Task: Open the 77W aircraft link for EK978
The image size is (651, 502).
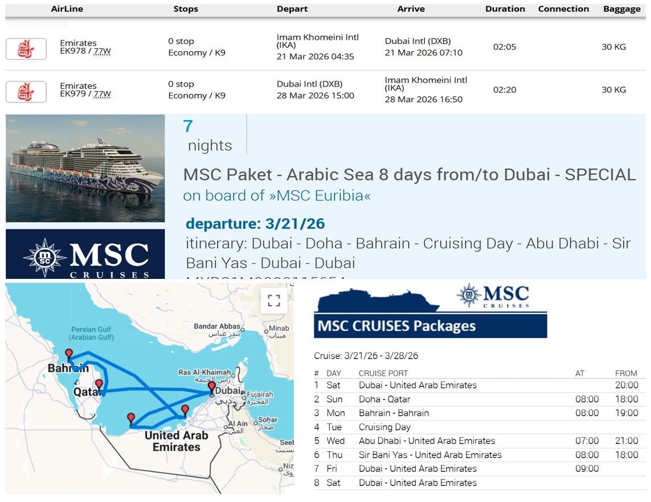Action: click(103, 51)
